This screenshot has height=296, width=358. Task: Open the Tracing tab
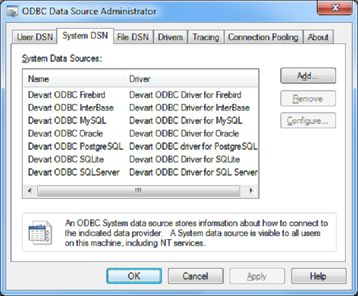pyautogui.click(x=206, y=37)
